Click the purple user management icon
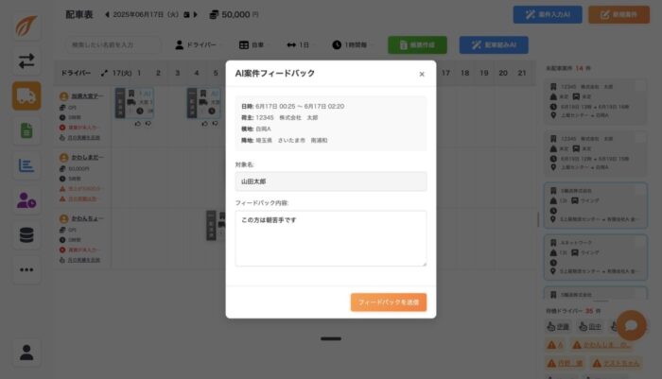Image resolution: width=662 pixels, height=379 pixels. point(26,200)
